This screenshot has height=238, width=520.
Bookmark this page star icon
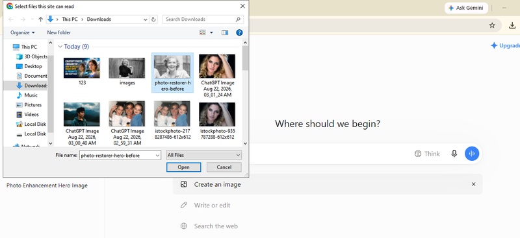tap(492, 25)
